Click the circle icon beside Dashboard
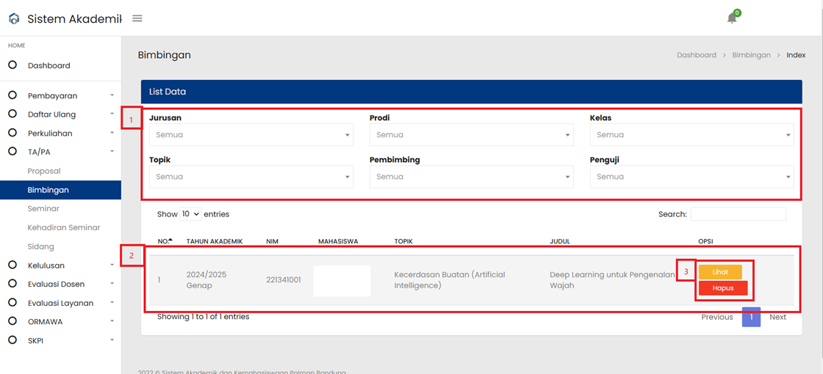The height and width of the screenshot is (374, 823). [12, 65]
